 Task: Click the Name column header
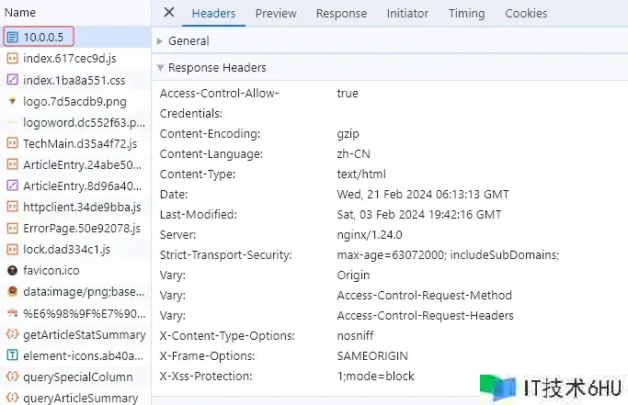click(20, 13)
